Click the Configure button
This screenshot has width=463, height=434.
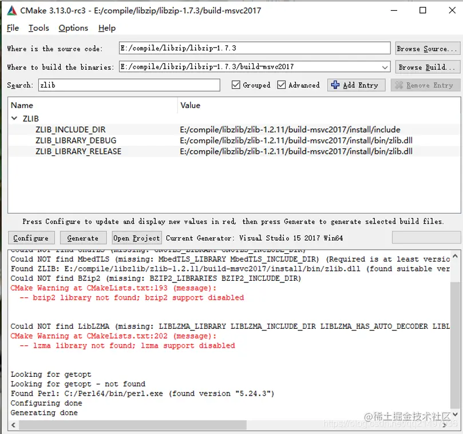31,238
